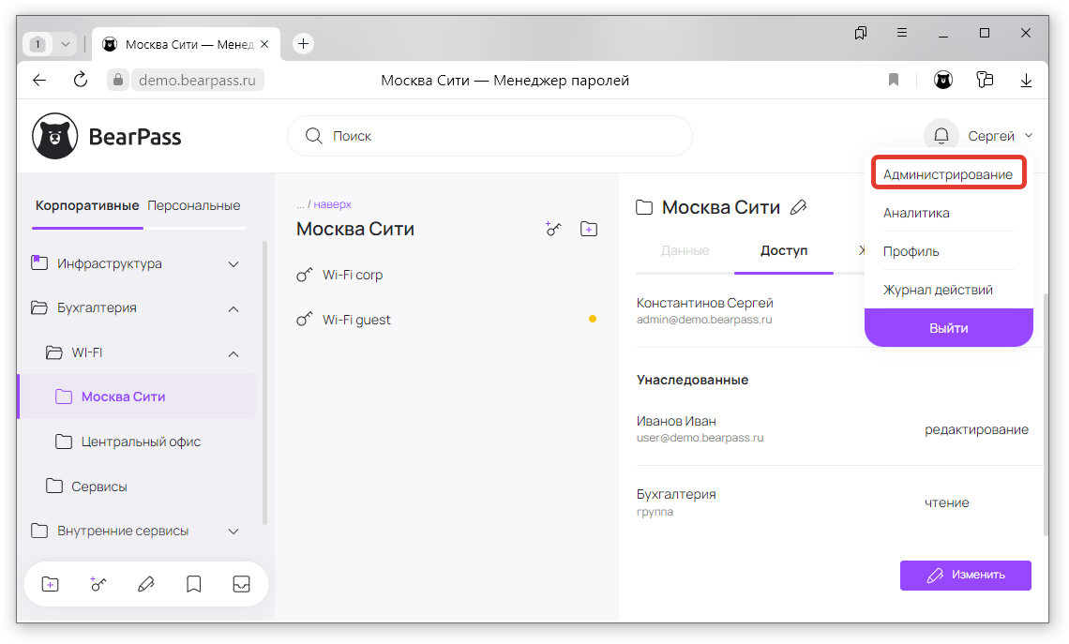Click edit pencil icon in bottom toolbar
The width and height of the screenshot is (1069, 644).
(x=145, y=584)
